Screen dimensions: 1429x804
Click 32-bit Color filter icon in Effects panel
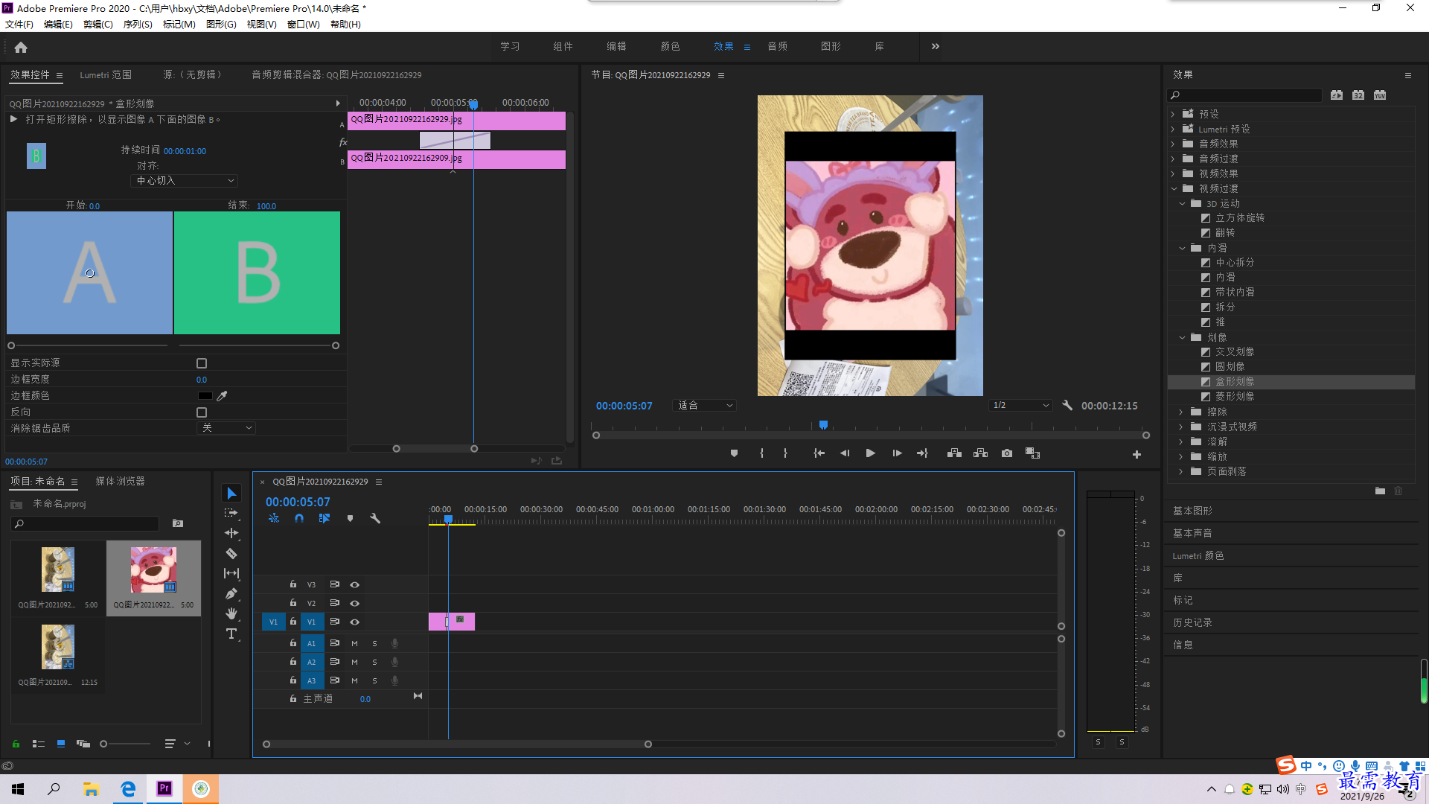[x=1358, y=95]
